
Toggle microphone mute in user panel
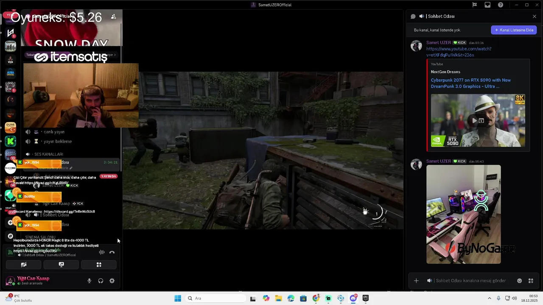point(89,281)
